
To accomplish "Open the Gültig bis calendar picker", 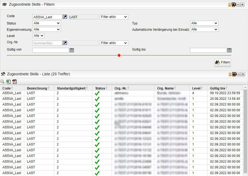I will 229,50.
